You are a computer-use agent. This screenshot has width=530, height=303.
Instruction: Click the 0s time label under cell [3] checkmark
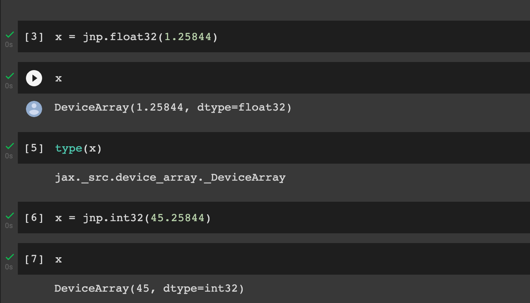point(9,45)
